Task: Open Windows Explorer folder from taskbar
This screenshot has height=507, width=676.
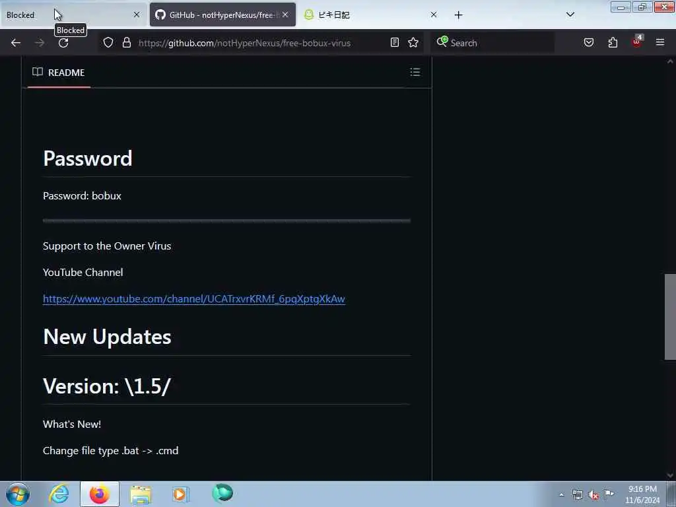Action: point(141,494)
